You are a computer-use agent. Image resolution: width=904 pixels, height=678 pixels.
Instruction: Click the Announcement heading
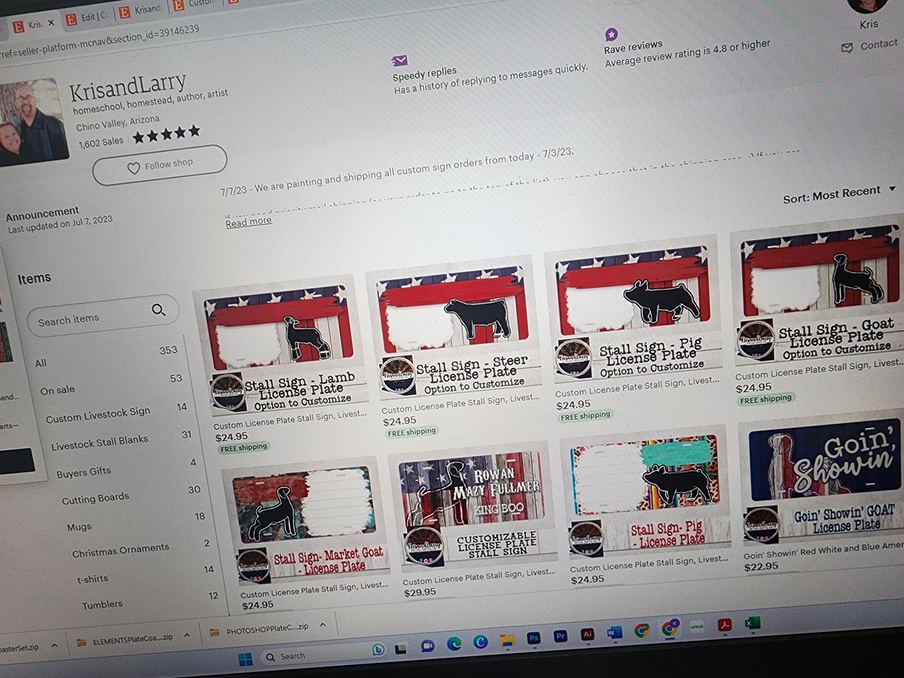pos(42,214)
